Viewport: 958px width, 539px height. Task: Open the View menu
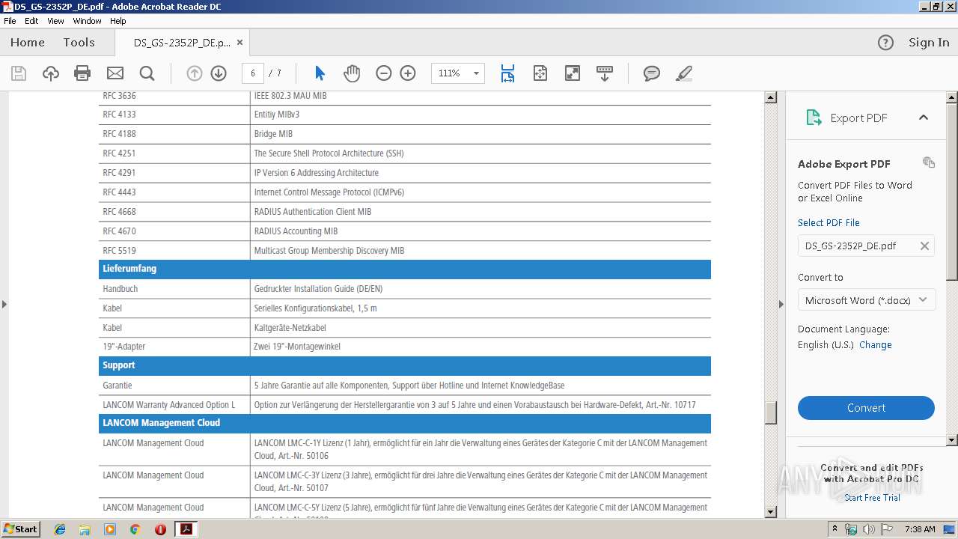click(x=55, y=21)
